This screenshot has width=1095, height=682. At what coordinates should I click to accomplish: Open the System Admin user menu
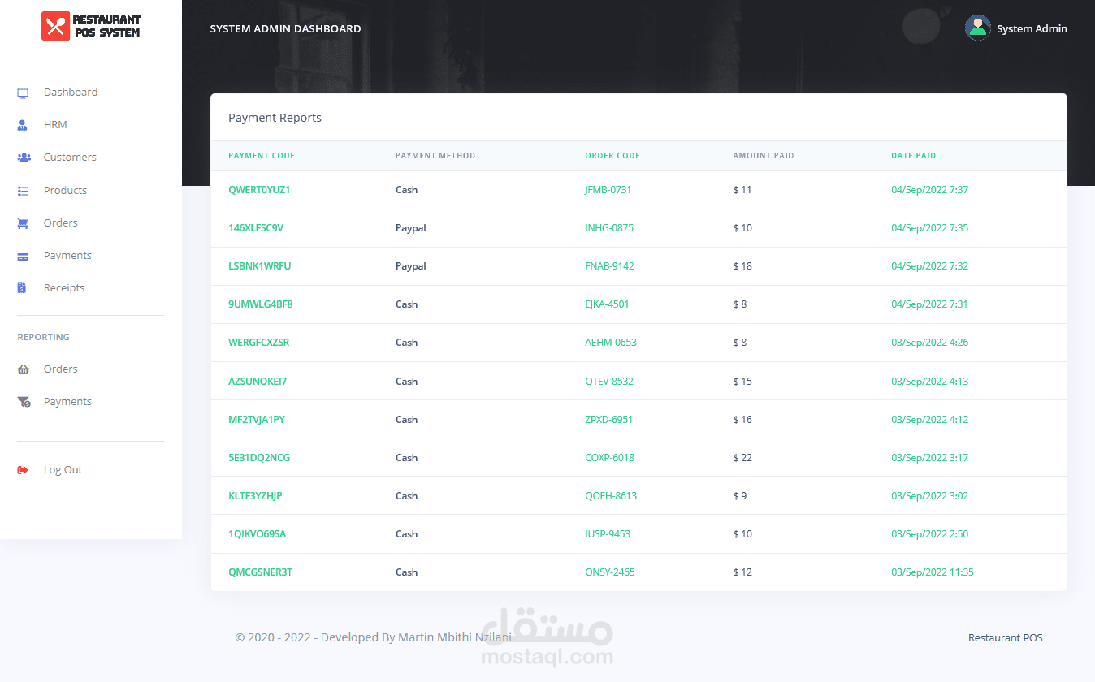[x=1016, y=28]
